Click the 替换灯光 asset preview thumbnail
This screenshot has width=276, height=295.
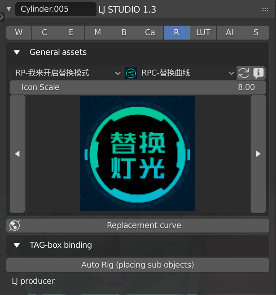click(x=138, y=154)
